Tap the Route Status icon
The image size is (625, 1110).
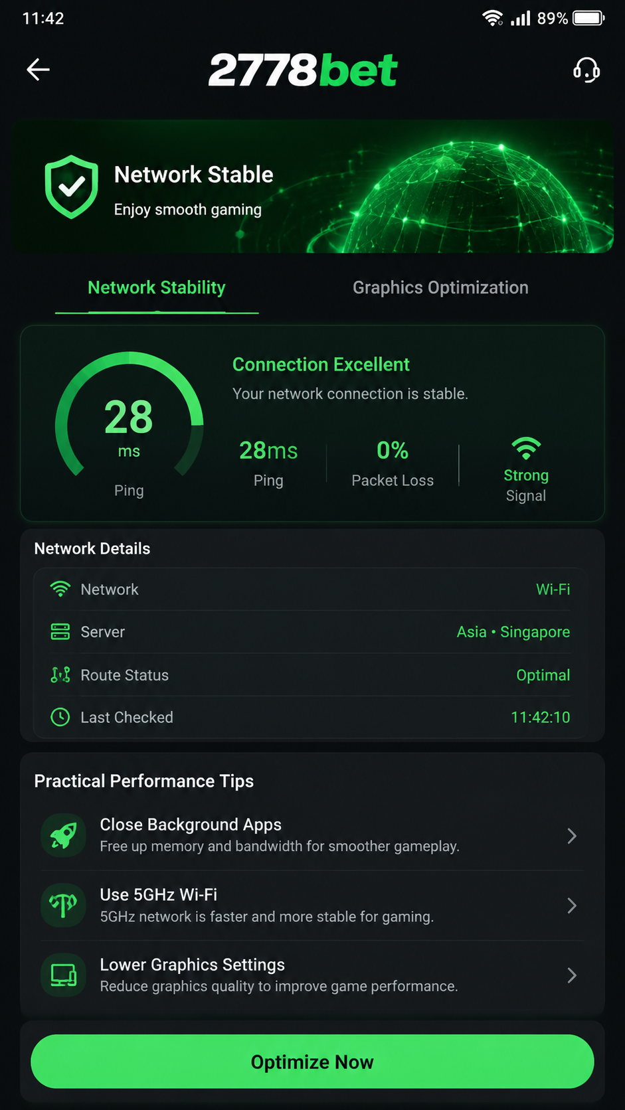point(60,674)
